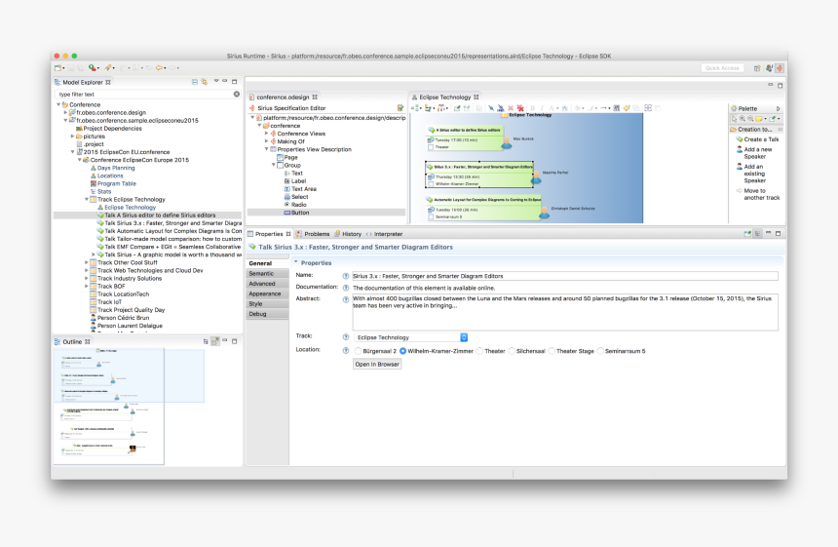Click the help icon next to Abstract

pos(345,299)
